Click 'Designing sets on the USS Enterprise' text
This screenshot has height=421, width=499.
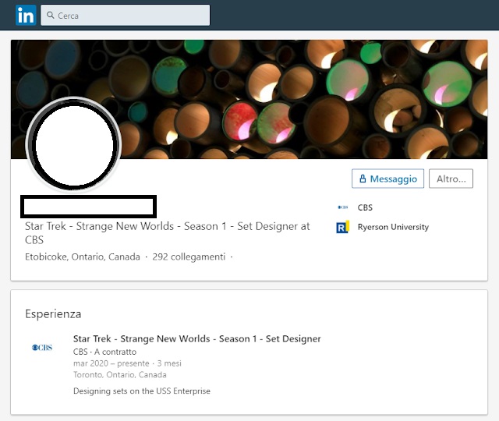(142, 391)
